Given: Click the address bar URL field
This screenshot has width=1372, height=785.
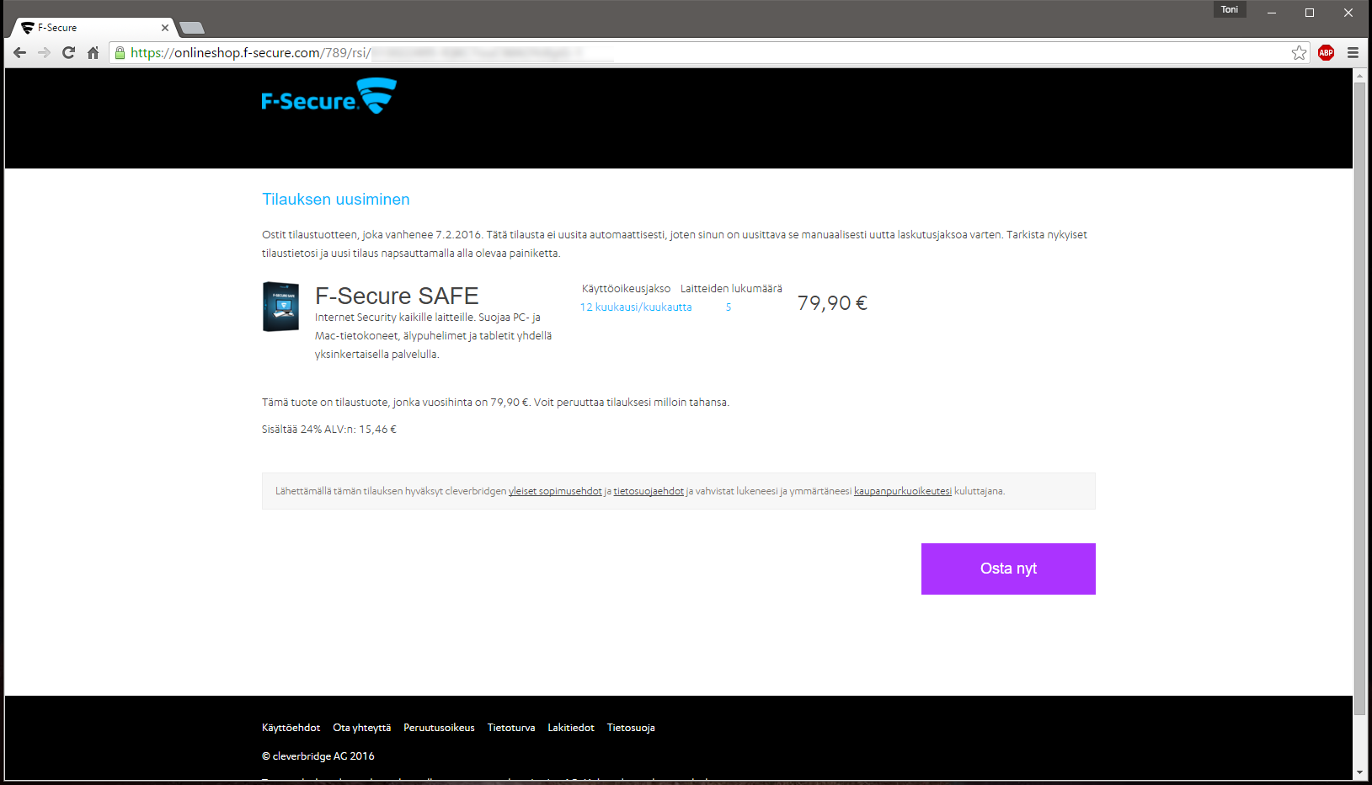Looking at the screenshot, I should [707, 52].
